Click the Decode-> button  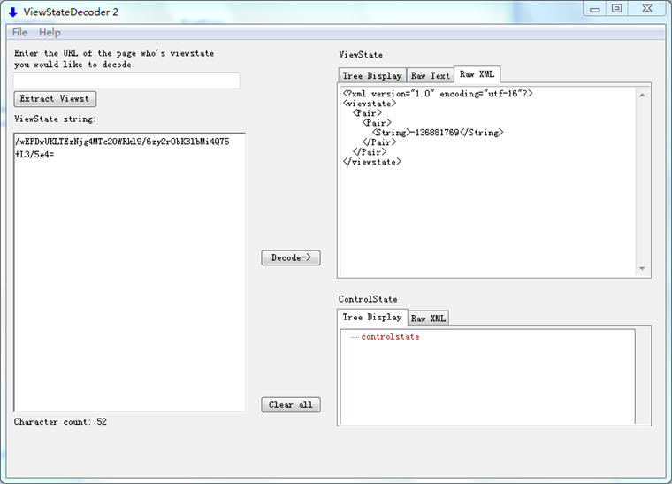[291, 257]
